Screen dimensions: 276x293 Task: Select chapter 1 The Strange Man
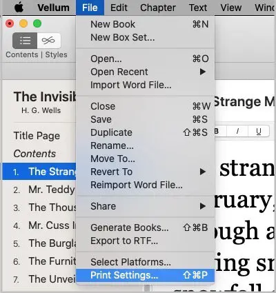pyautogui.click(x=39, y=172)
